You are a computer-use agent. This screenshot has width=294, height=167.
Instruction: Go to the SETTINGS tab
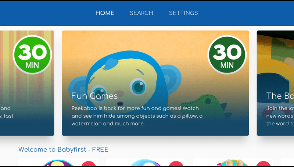[183, 13]
